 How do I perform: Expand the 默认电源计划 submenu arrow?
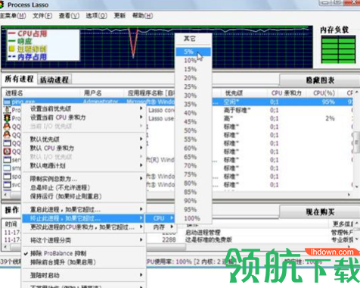tap(141, 165)
